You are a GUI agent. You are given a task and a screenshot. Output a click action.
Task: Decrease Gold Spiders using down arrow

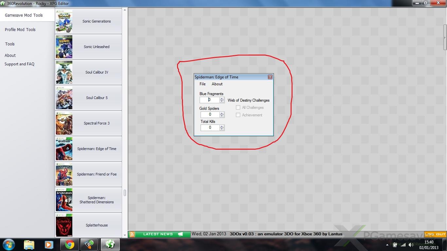(x=222, y=116)
